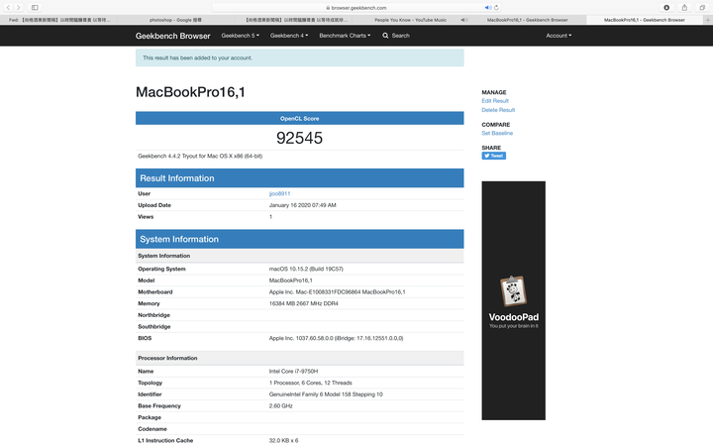Click the 16384 MB 2667 MHz DDR4 memory value
Image resolution: width=713 pixels, height=446 pixels.
click(x=303, y=303)
